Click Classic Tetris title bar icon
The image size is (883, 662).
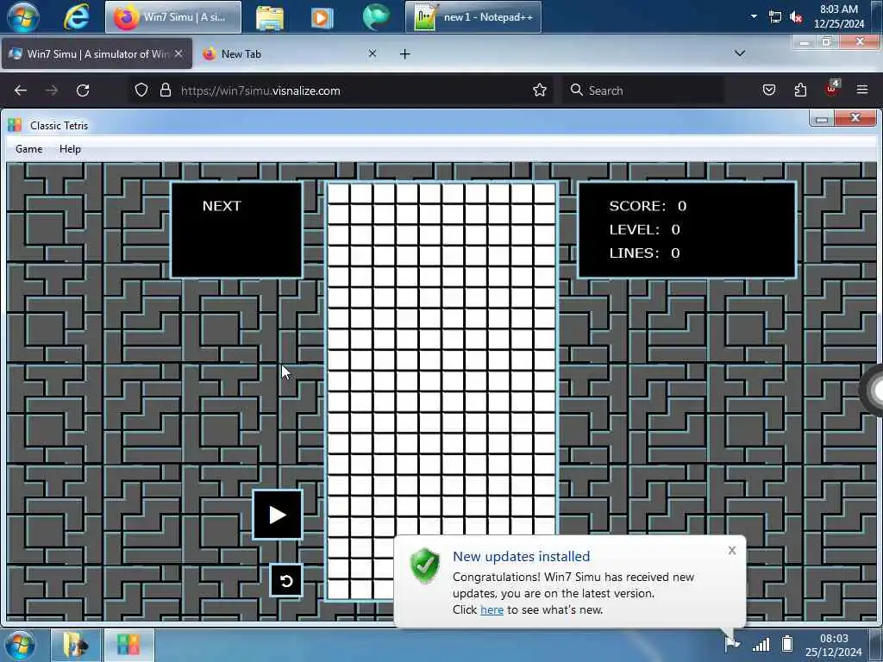[15, 125]
